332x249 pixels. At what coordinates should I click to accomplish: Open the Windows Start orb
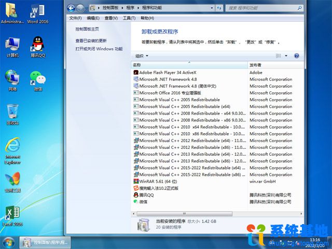click(9, 243)
